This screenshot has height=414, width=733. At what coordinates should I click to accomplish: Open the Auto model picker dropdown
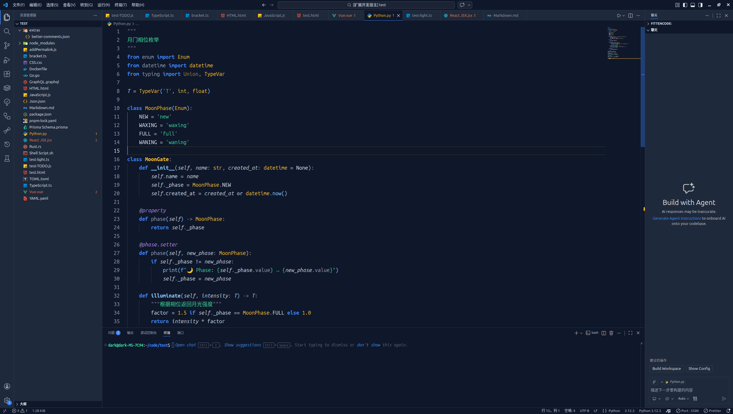683,399
